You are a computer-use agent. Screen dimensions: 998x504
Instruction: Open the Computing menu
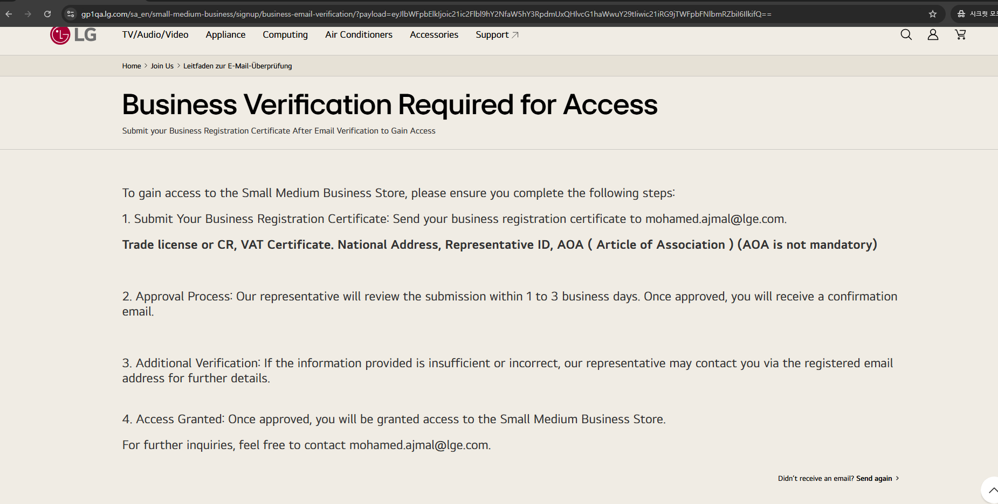tap(285, 35)
